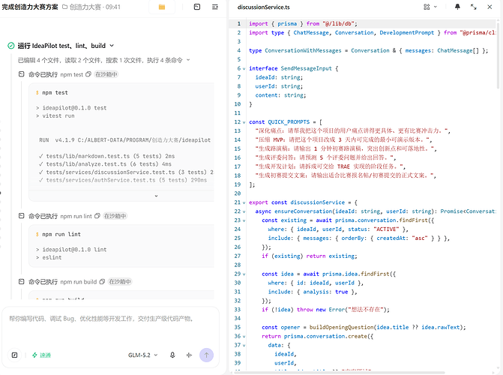Click the terminal icon beside 命令已执行 npm test
The image size is (503, 375).
[x=21, y=74]
